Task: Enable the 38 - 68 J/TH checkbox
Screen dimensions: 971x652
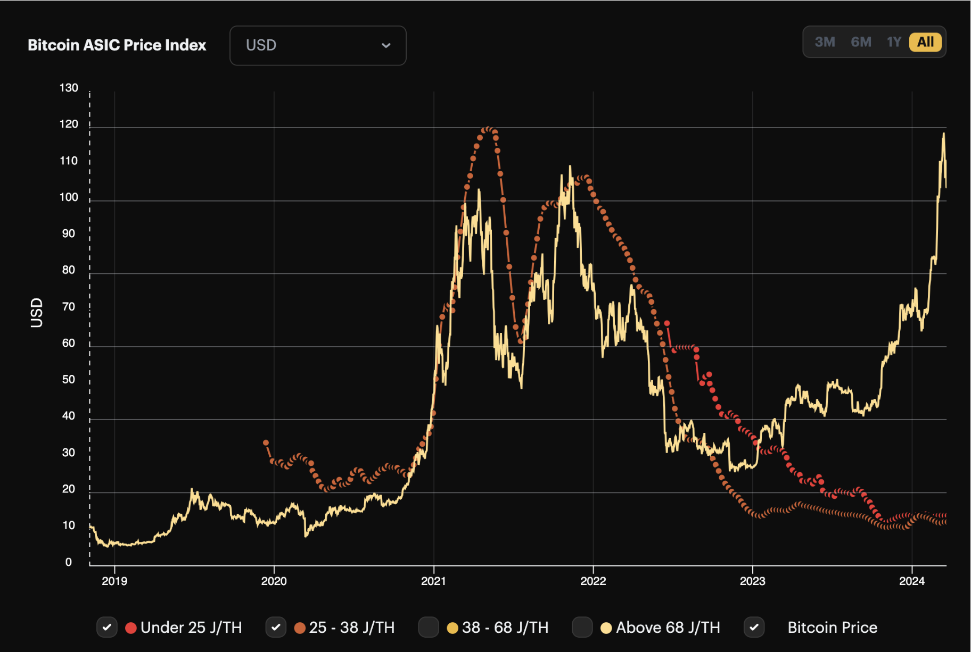Action: point(429,628)
